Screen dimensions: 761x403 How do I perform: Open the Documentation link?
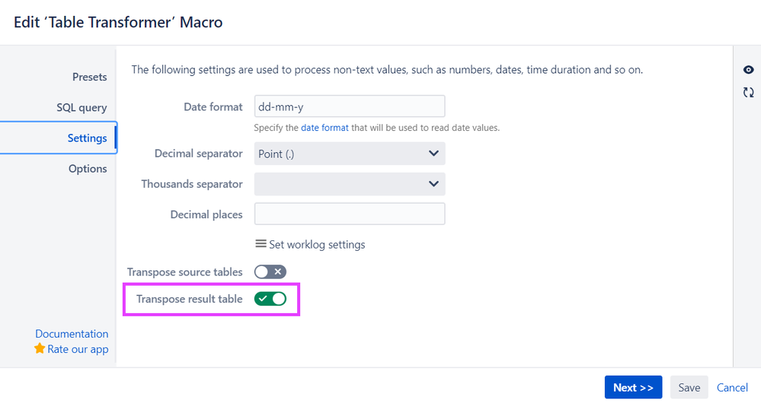click(x=72, y=334)
